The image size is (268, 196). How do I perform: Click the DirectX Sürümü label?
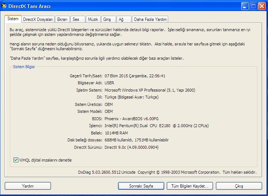[88, 147]
